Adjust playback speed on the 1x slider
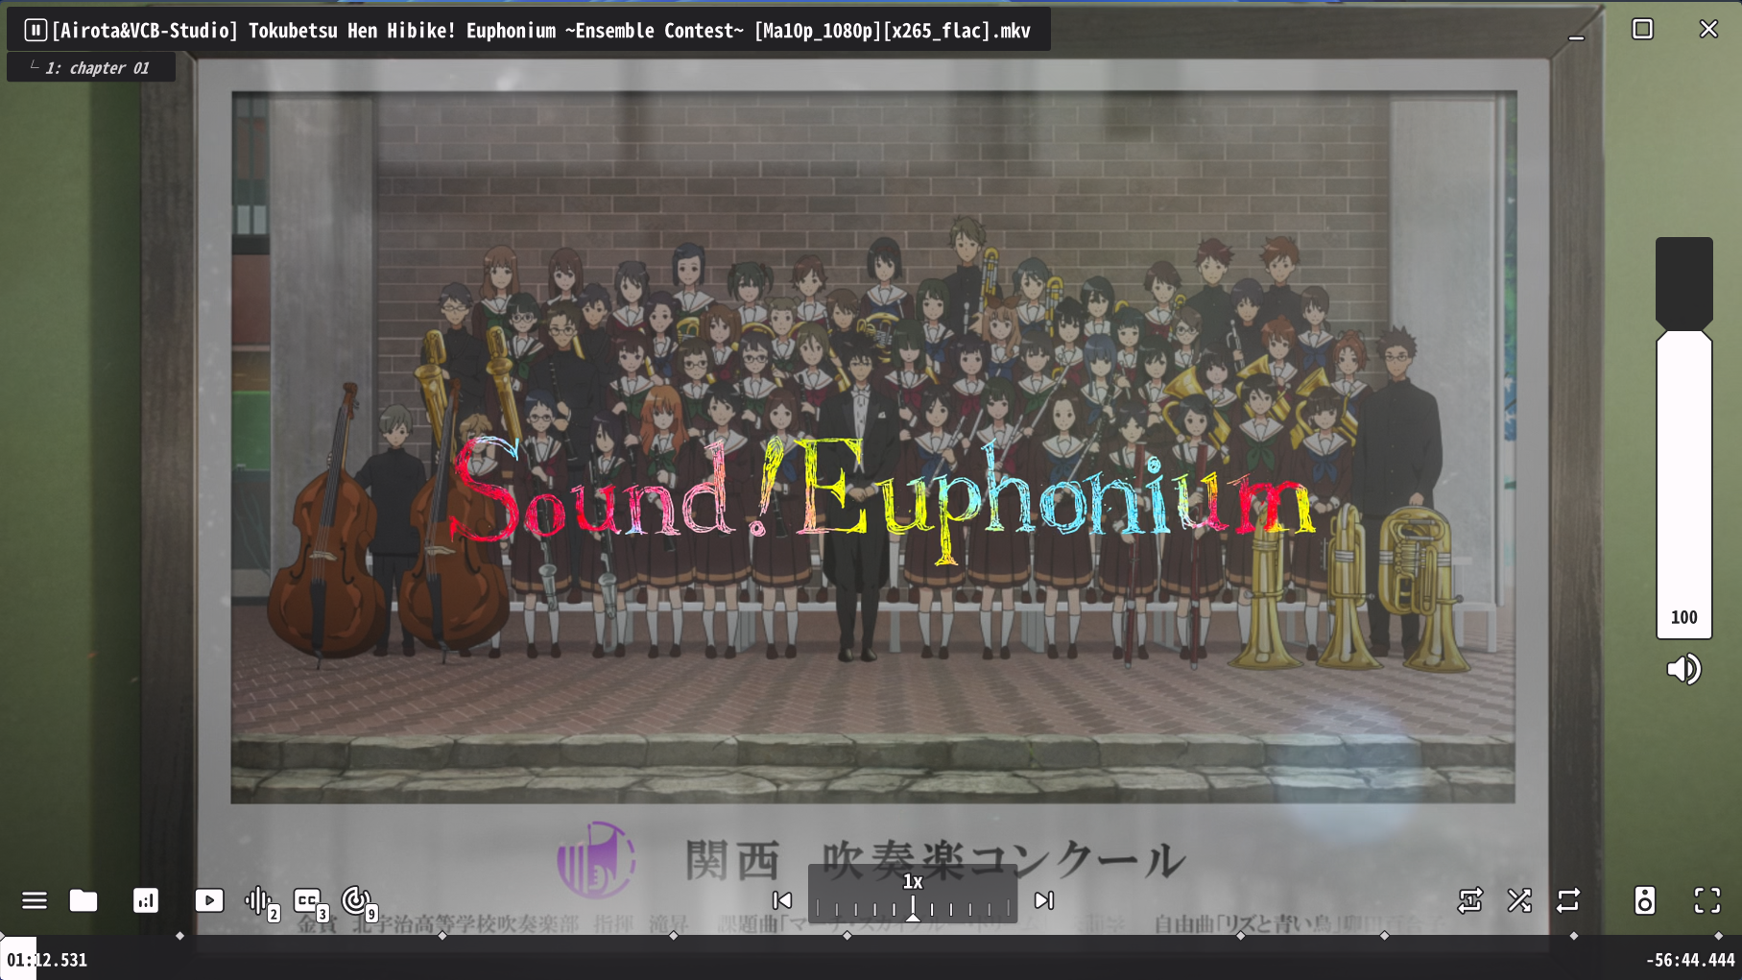The image size is (1742, 980). (913, 894)
